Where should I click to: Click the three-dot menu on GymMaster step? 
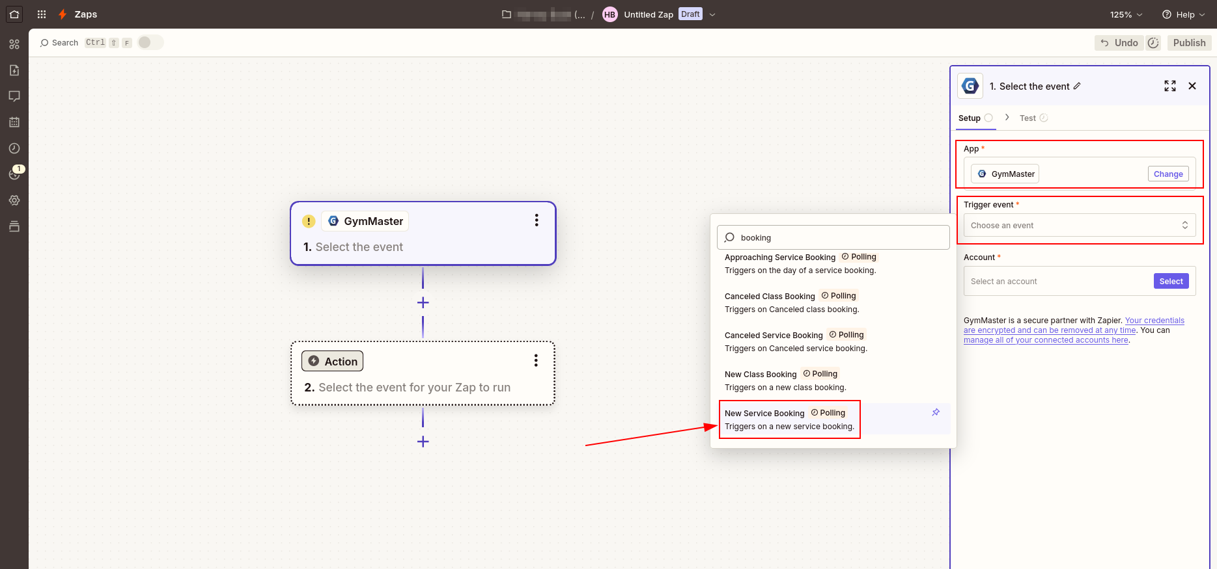click(x=537, y=220)
